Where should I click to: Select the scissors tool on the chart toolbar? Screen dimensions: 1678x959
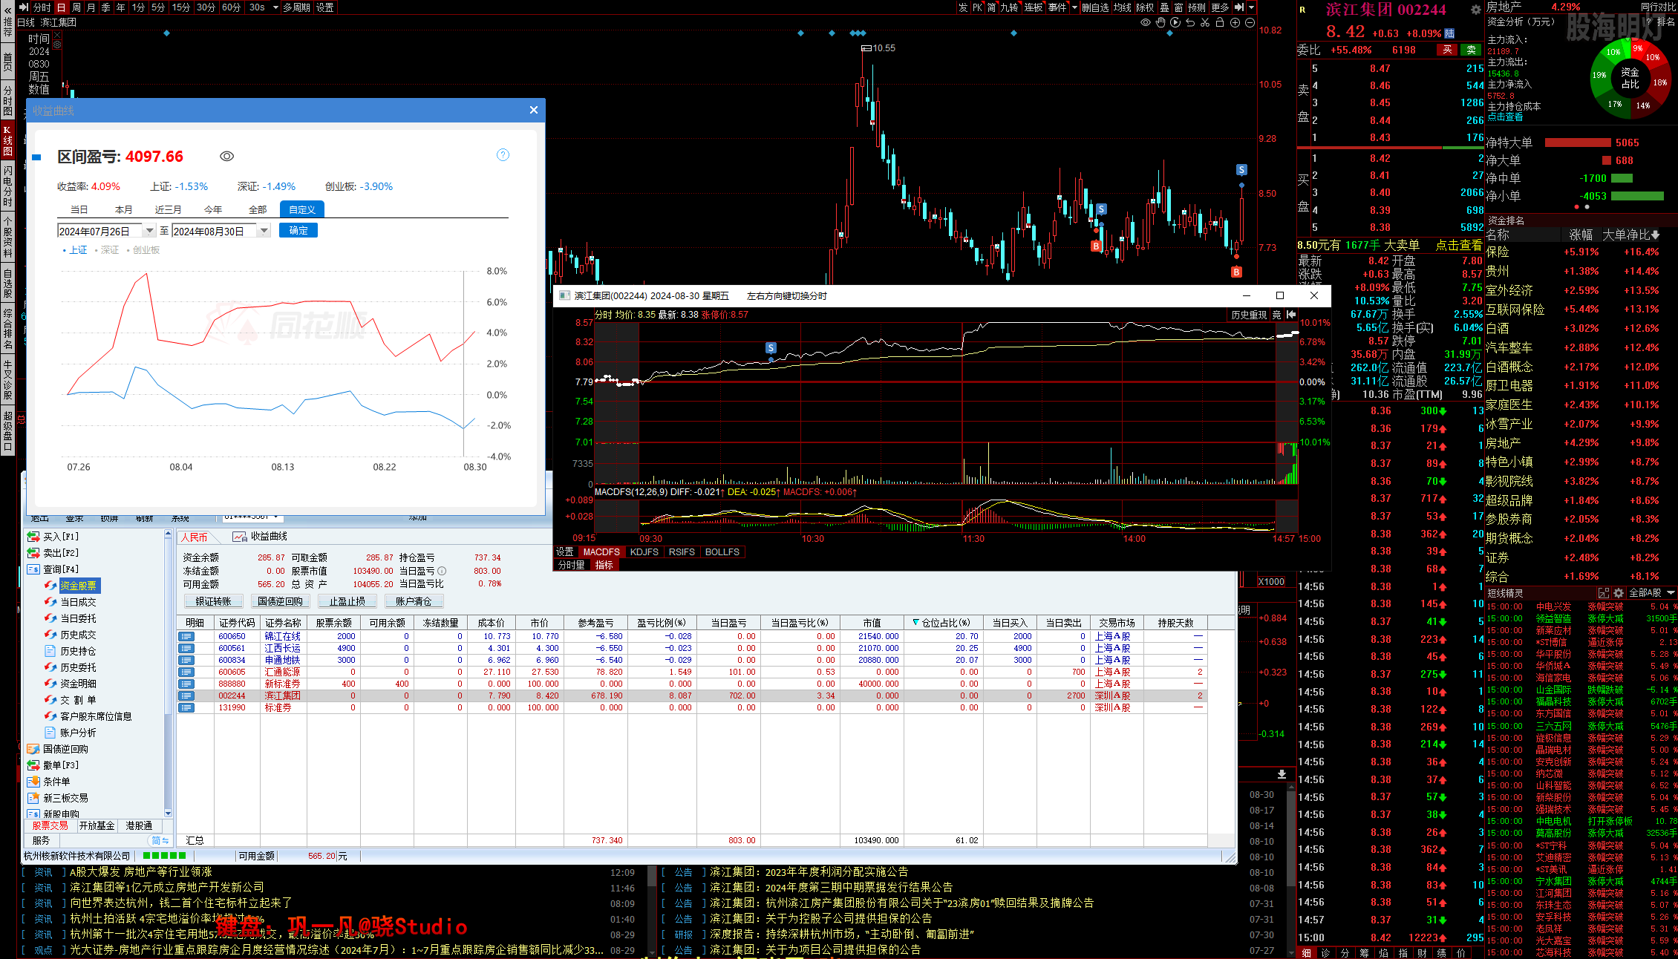(1205, 22)
